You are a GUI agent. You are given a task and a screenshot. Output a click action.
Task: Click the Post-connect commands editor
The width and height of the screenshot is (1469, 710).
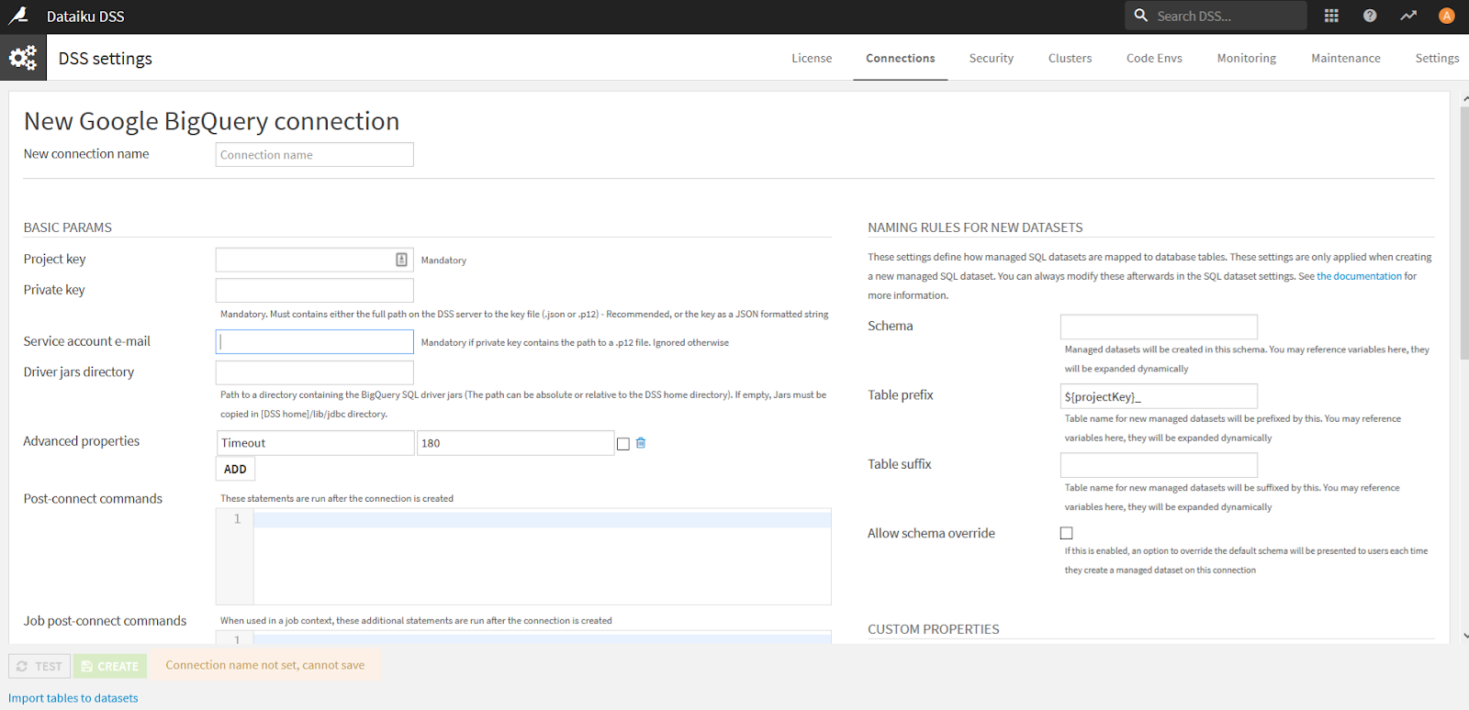[523, 557]
